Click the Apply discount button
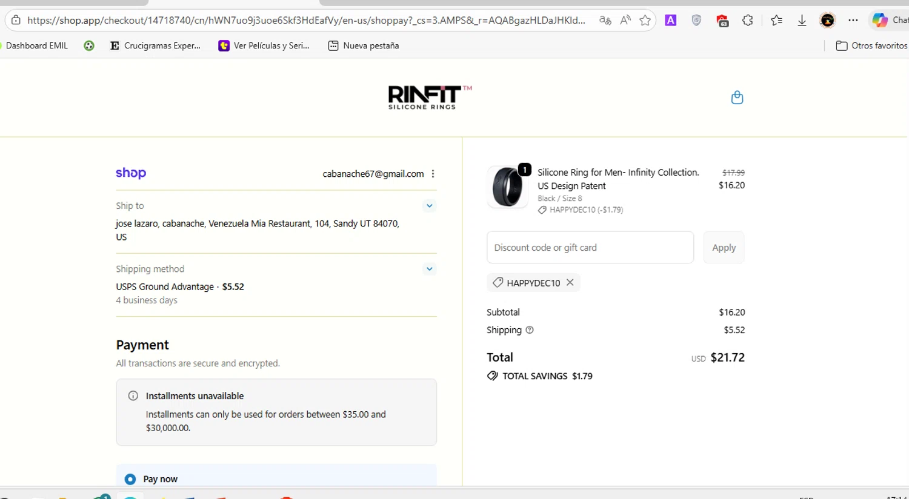909x499 pixels. click(x=724, y=247)
